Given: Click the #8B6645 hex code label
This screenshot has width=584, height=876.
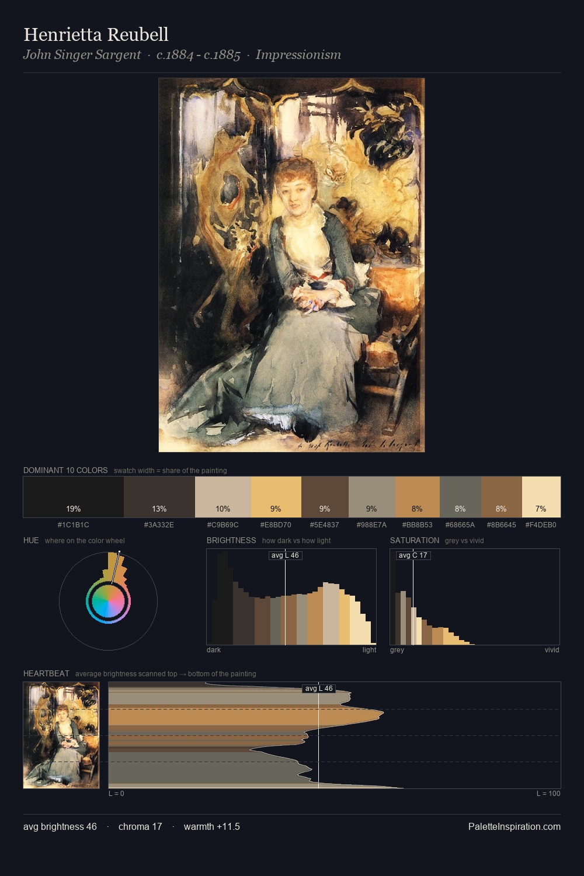Looking at the screenshot, I should tap(502, 525).
